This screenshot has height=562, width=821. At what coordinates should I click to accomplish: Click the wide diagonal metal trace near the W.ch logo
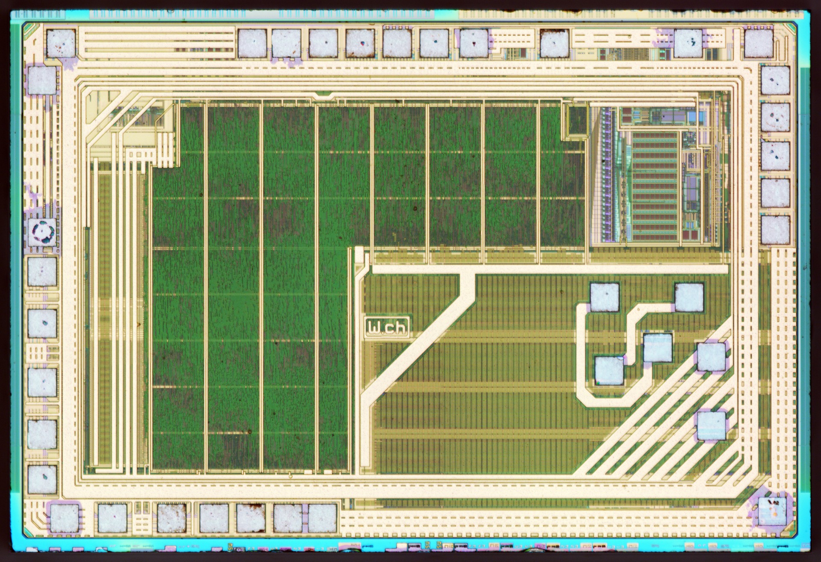tap(418, 342)
